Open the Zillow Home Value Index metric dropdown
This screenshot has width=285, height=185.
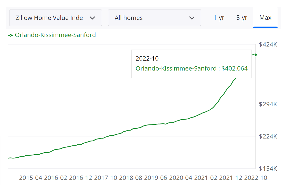point(55,18)
